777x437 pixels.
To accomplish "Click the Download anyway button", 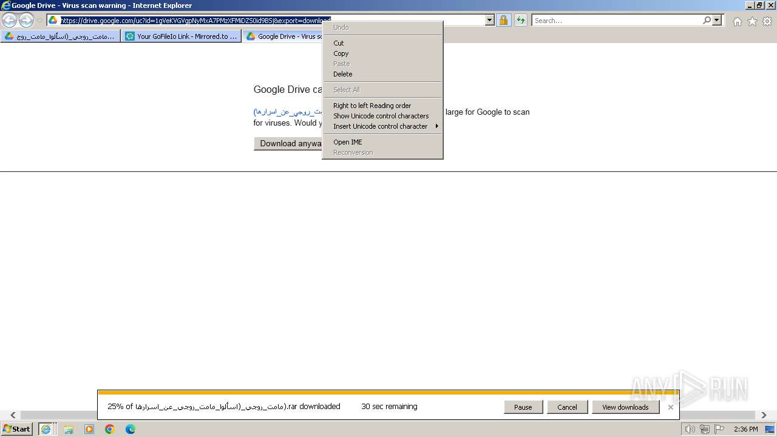I will tap(288, 144).
